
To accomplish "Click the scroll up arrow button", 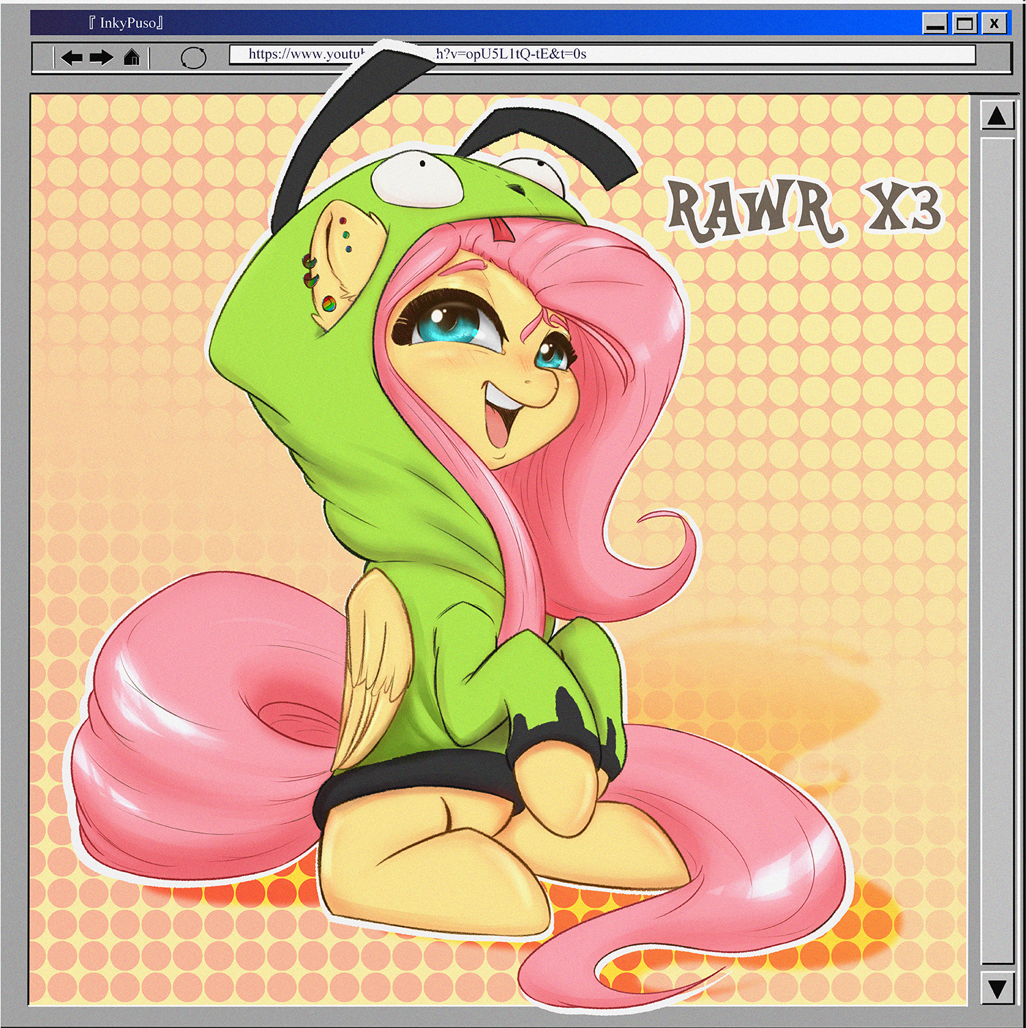I will (997, 116).
